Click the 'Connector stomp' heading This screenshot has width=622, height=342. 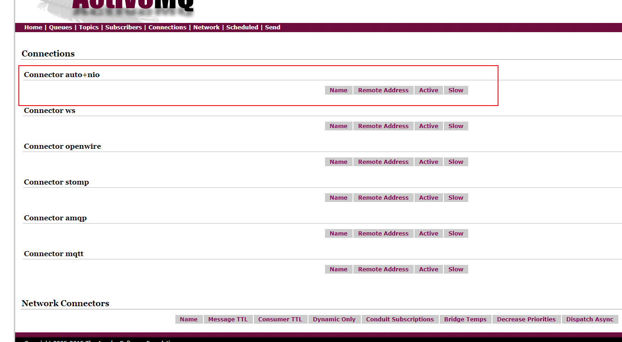tap(56, 182)
